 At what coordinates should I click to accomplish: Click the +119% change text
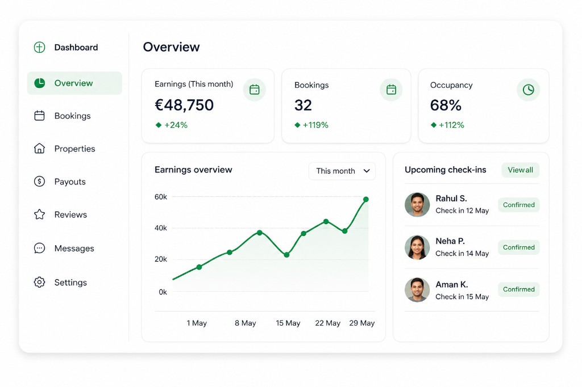[x=315, y=125]
